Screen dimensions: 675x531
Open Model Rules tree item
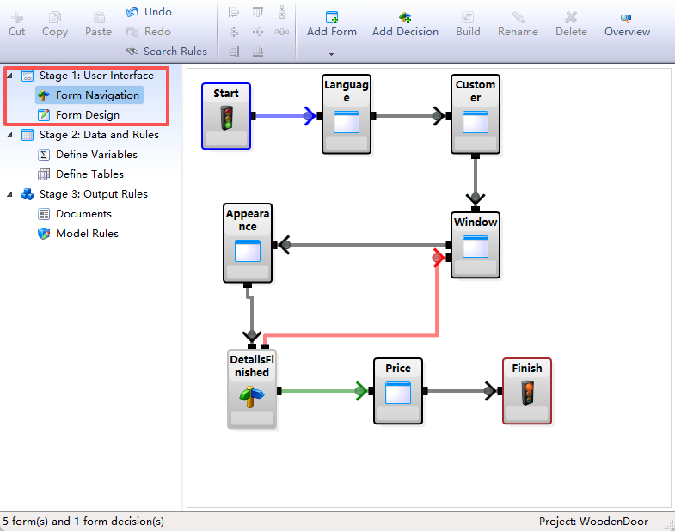tap(87, 234)
